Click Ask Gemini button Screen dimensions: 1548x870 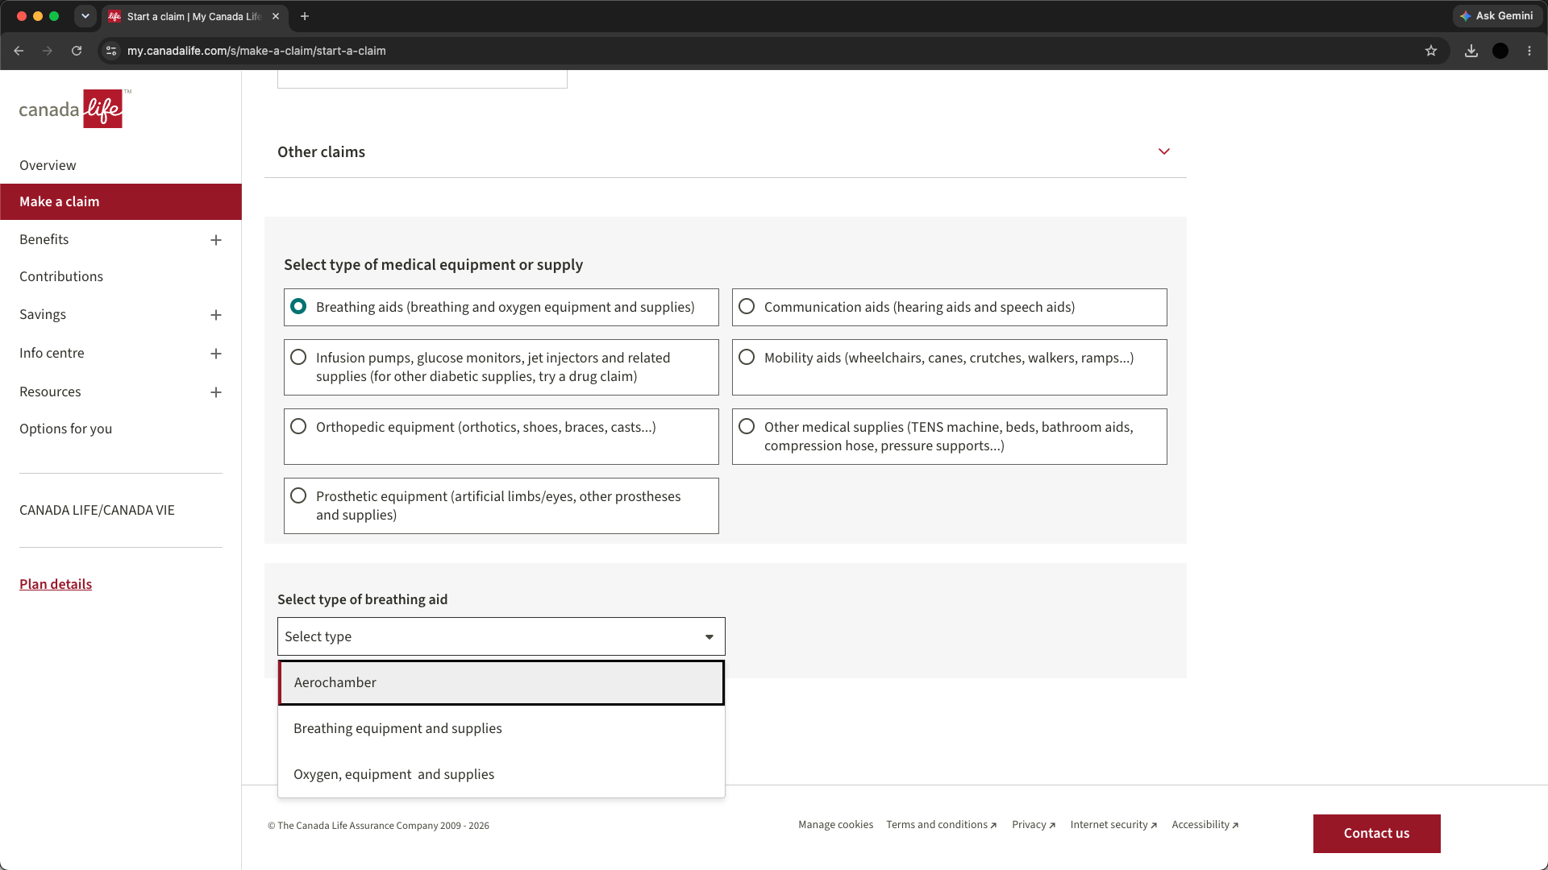coord(1497,16)
